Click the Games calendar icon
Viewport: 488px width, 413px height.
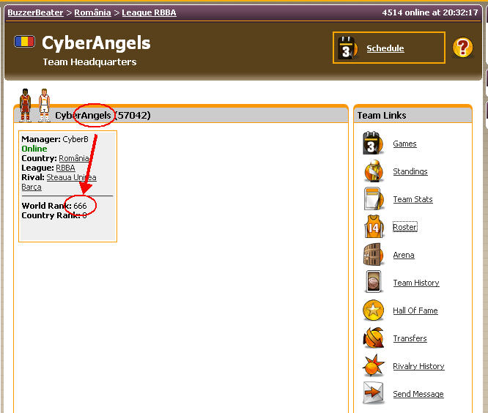374,144
